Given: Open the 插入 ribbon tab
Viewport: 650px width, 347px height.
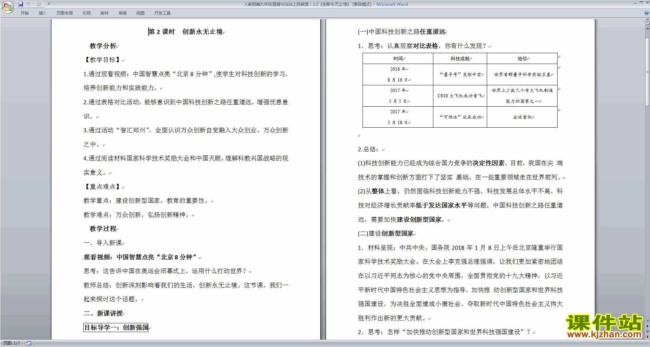Looking at the screenshot, I should tap(42, 13).
